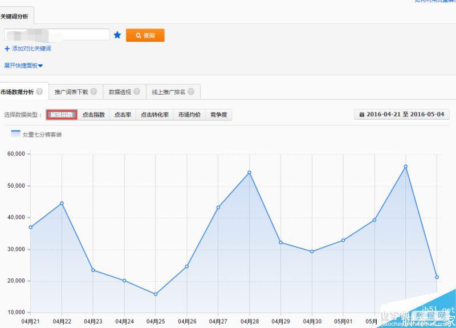Click the 04月22 data point on chart
456x328 pixels.
(62, 203)
